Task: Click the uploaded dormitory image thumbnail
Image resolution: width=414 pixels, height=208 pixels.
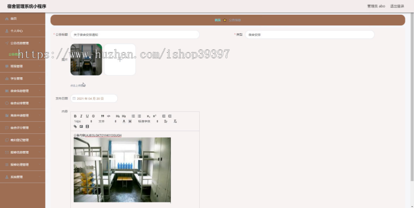Action: point(86,59)
